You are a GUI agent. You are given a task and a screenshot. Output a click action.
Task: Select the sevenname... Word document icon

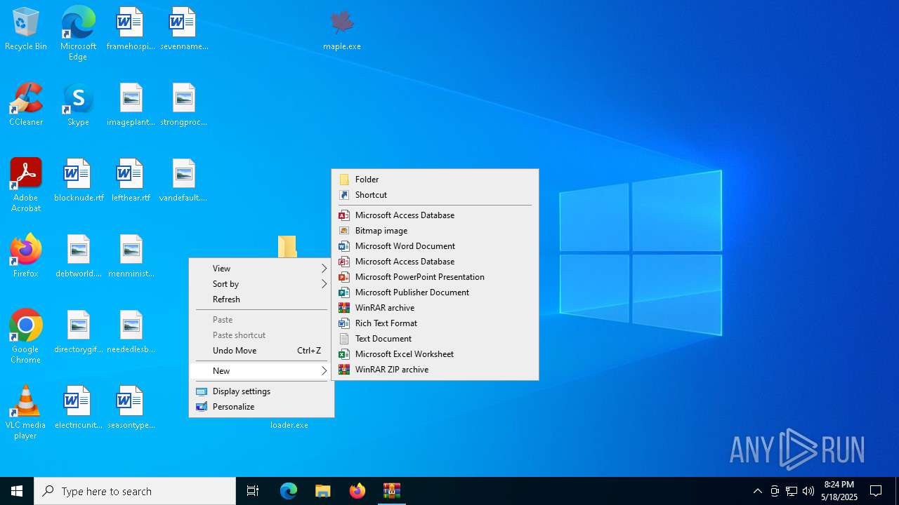tap(183, 29)
